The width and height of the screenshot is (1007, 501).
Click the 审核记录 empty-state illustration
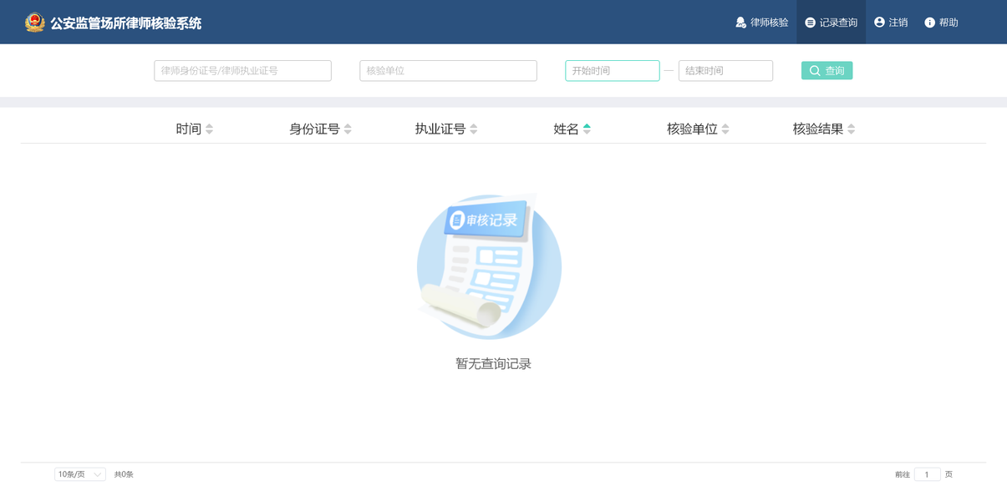click(490, 266)
